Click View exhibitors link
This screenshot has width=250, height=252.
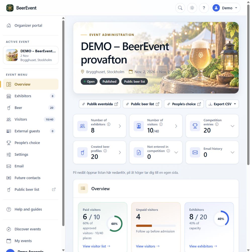[x=203, y=246]
